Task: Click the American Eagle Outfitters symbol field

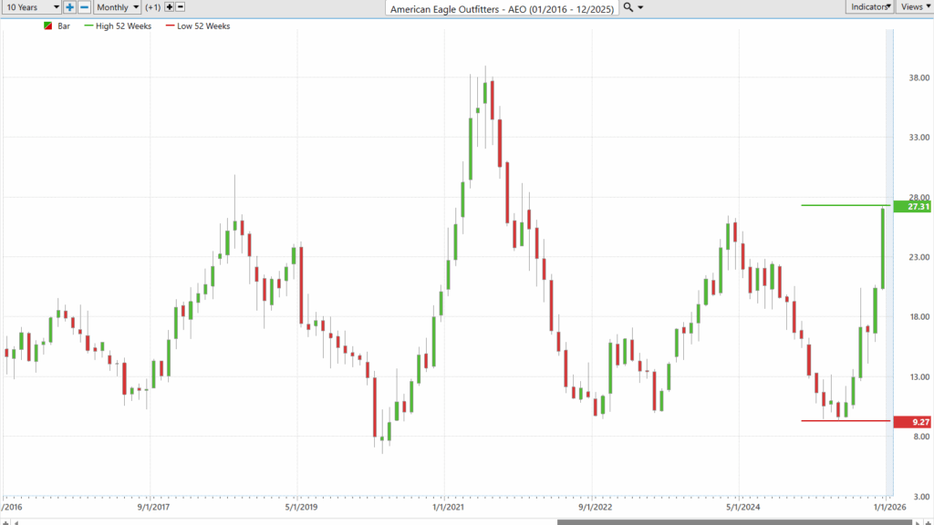Action: (502, 8)
